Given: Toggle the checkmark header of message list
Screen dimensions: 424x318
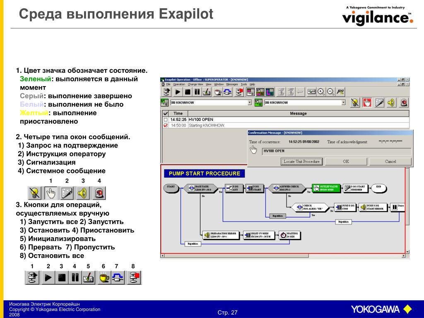Looking at the screenshot, I should tap(166, 113).
